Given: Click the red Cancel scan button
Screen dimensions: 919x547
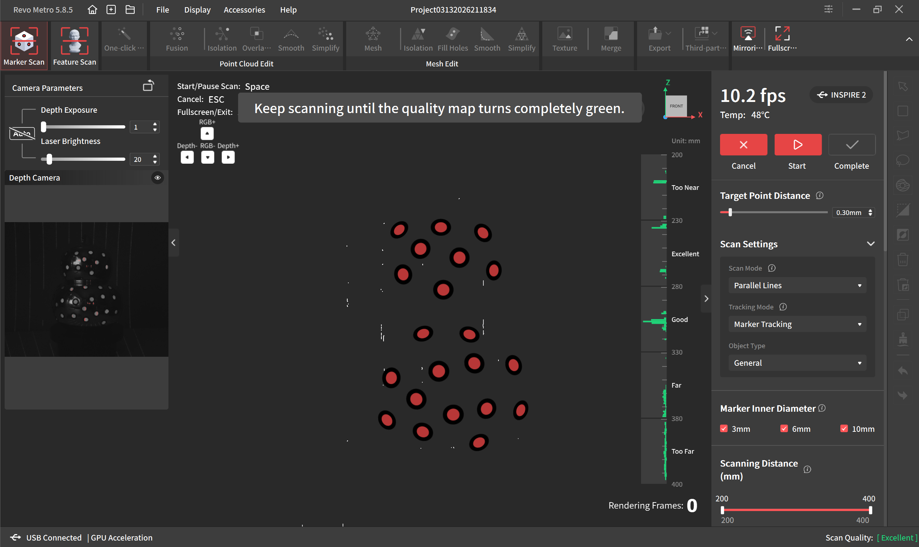Looking at the screenshot, I should click(743, 145).
